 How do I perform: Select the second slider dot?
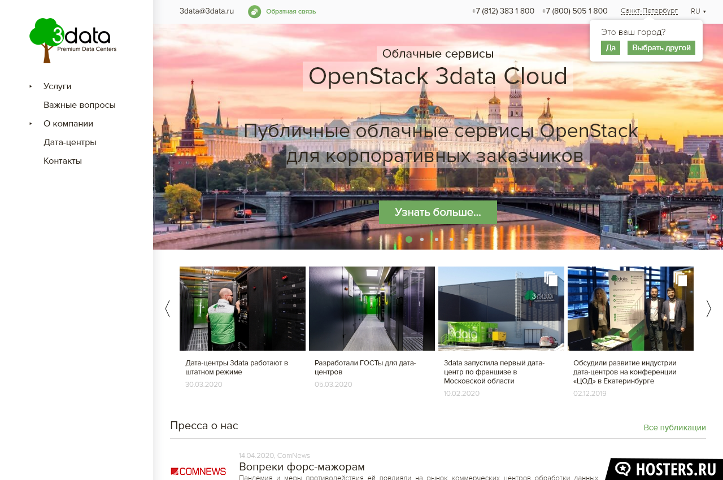click(x=422, y=239)
